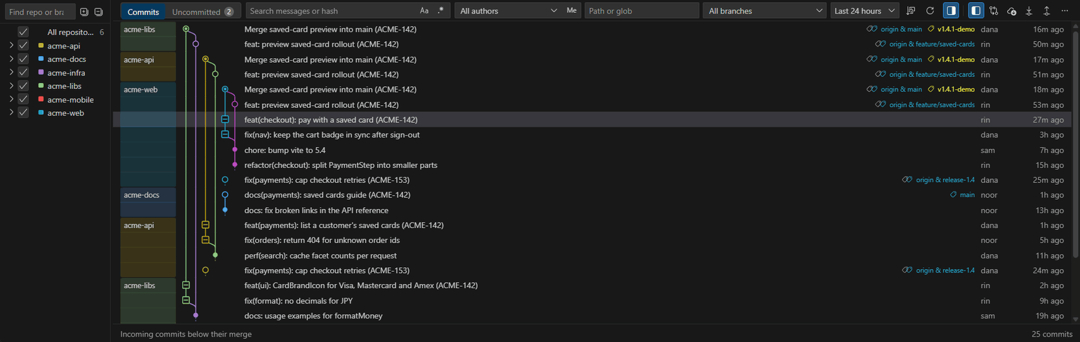The width and height of the screenshot is (1080, 342).
Task: Click the Path or glob filter field
Action: coord(641,11)
